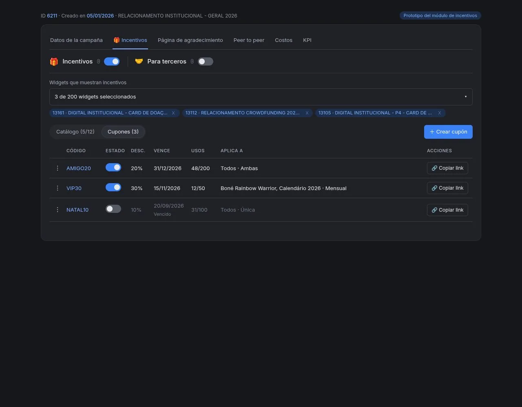The image size is (522, 407).
Task: Click the 48/200 usage value
Action: [x=201, y=168]
